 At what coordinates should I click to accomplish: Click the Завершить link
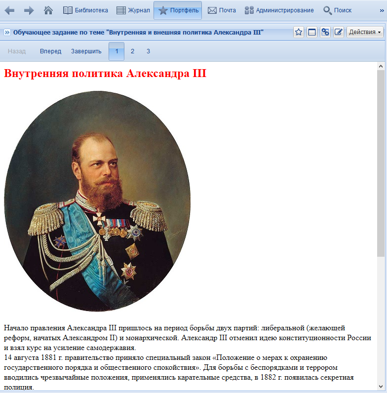[86, 51]
